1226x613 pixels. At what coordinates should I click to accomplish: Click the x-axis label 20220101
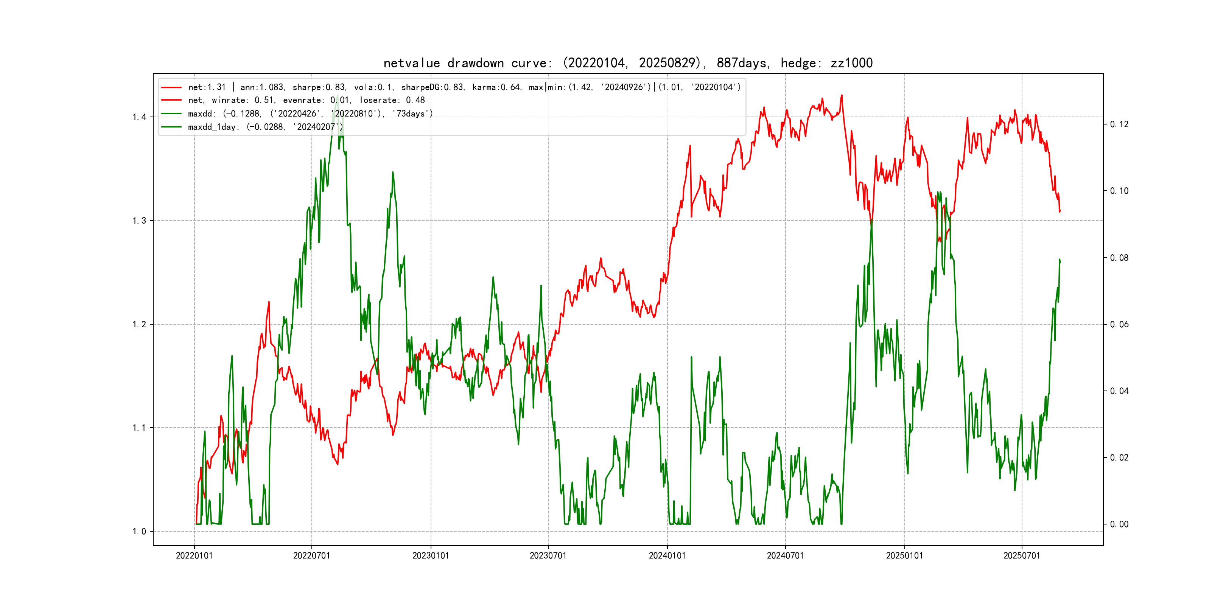pyautogui.click(x=194, y=556)
